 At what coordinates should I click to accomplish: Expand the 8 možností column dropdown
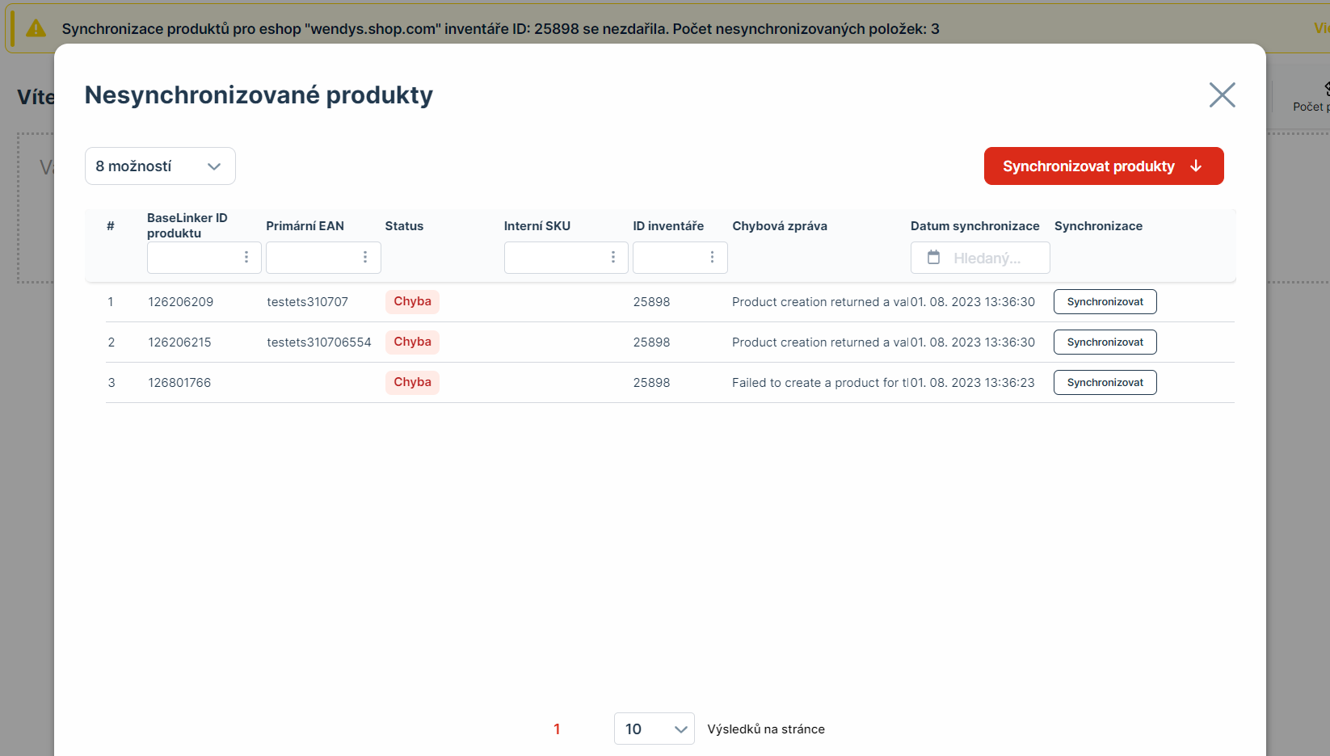pyautogui.click(x=160, y=166)
